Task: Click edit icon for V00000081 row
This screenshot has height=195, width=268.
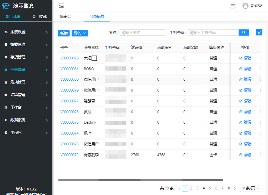Action: tap(241, 69)
